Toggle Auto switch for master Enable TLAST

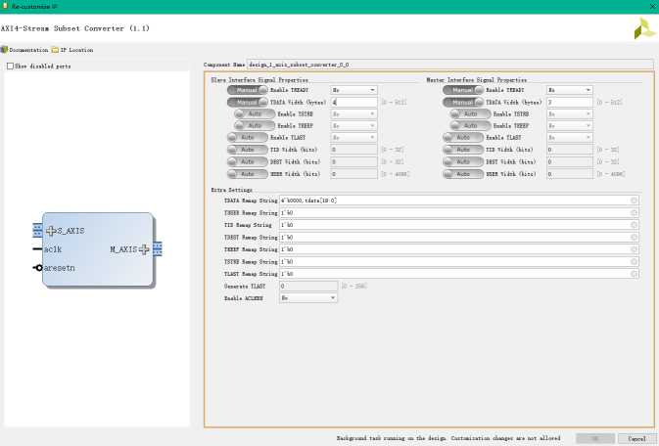point(463,137)
